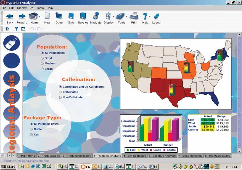The height and width of the screenshot is (170, 242).
Task: Select the Medium population radio button
Action: [x=42, y=64]
